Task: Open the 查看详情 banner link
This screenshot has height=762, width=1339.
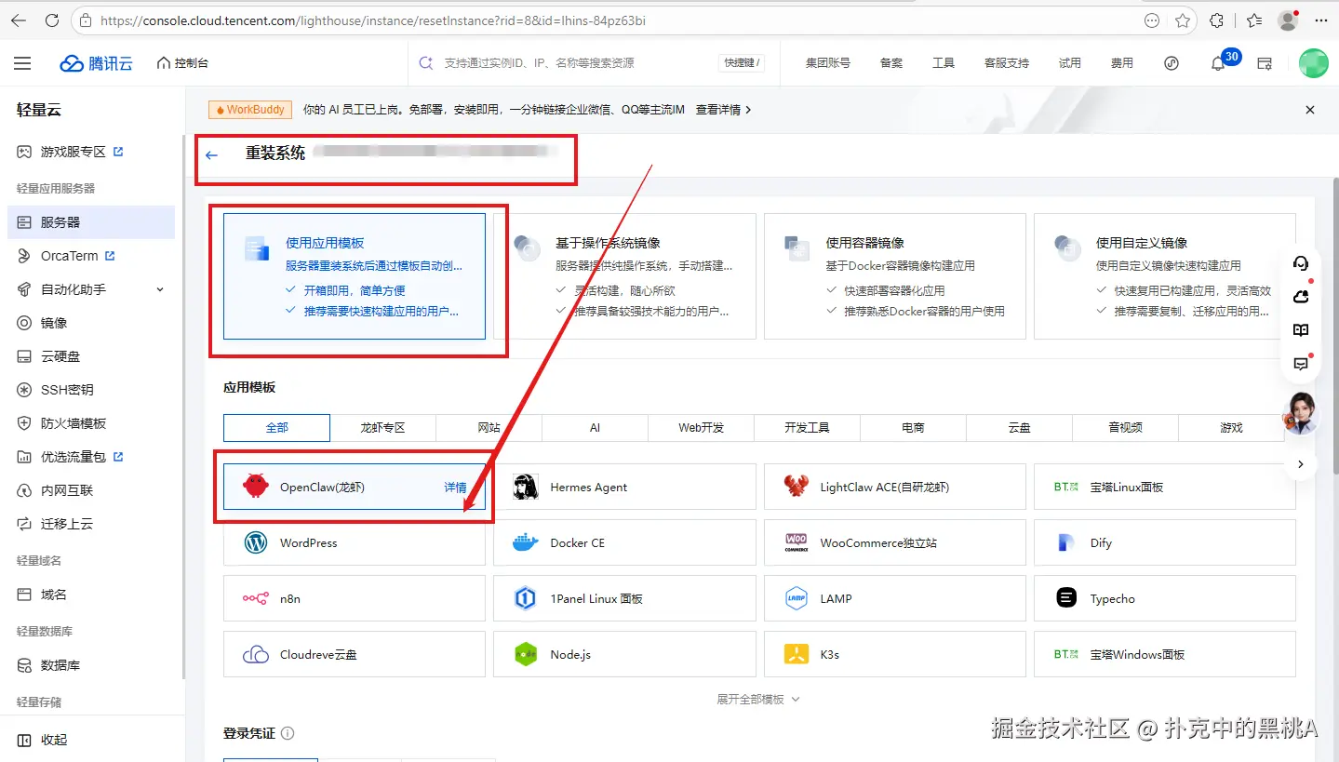Action: (x=723, y=110)
